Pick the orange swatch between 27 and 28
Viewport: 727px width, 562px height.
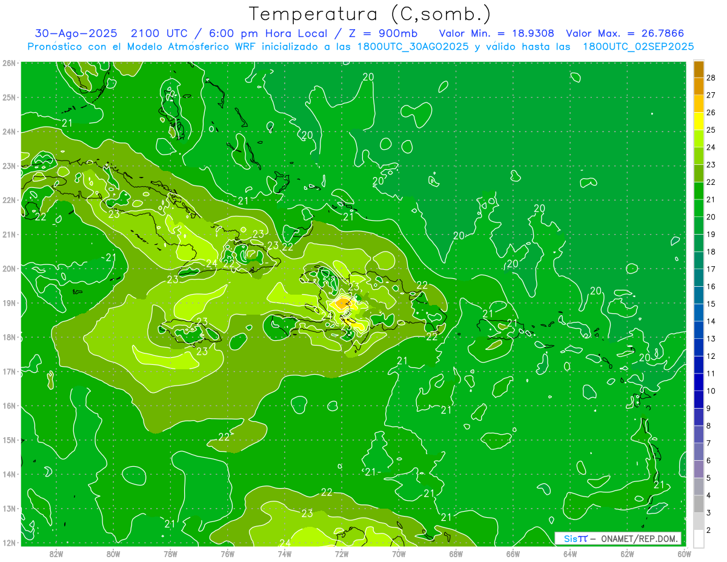pyautogui.click(x=699, y=86)
